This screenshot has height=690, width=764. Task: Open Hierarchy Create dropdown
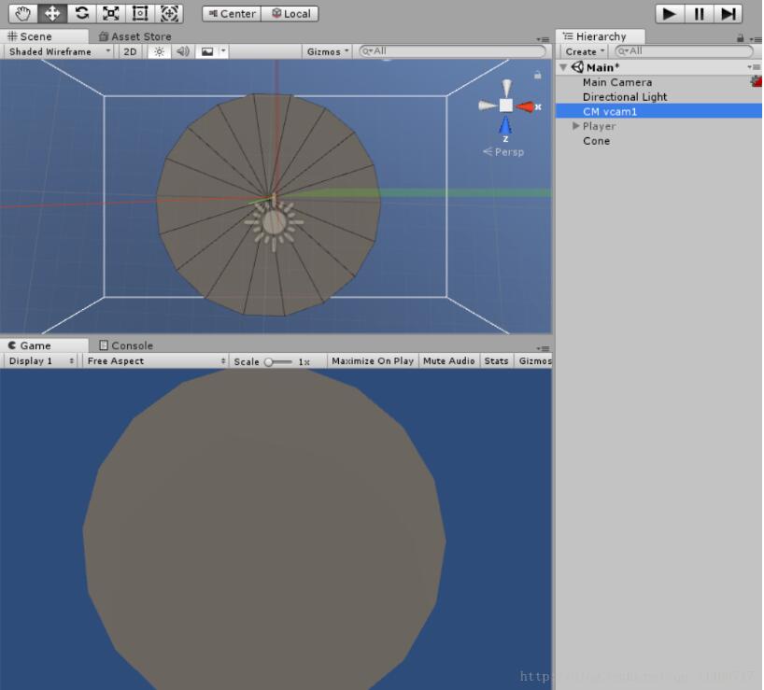click(x=585, y=51)
